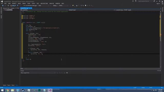Viewport: 164px width, 92px height.
Task: Click the Navigate Backward toolbar icon
Action: click(x=3, y=6)
